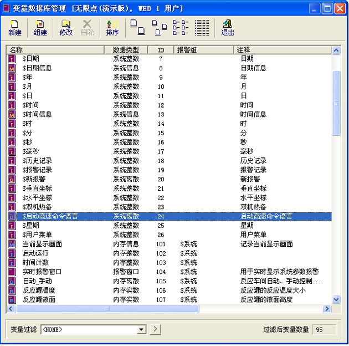Click the vertical scrollbar thumb
This screenshot has height=346, width=349.
point(336,103)
